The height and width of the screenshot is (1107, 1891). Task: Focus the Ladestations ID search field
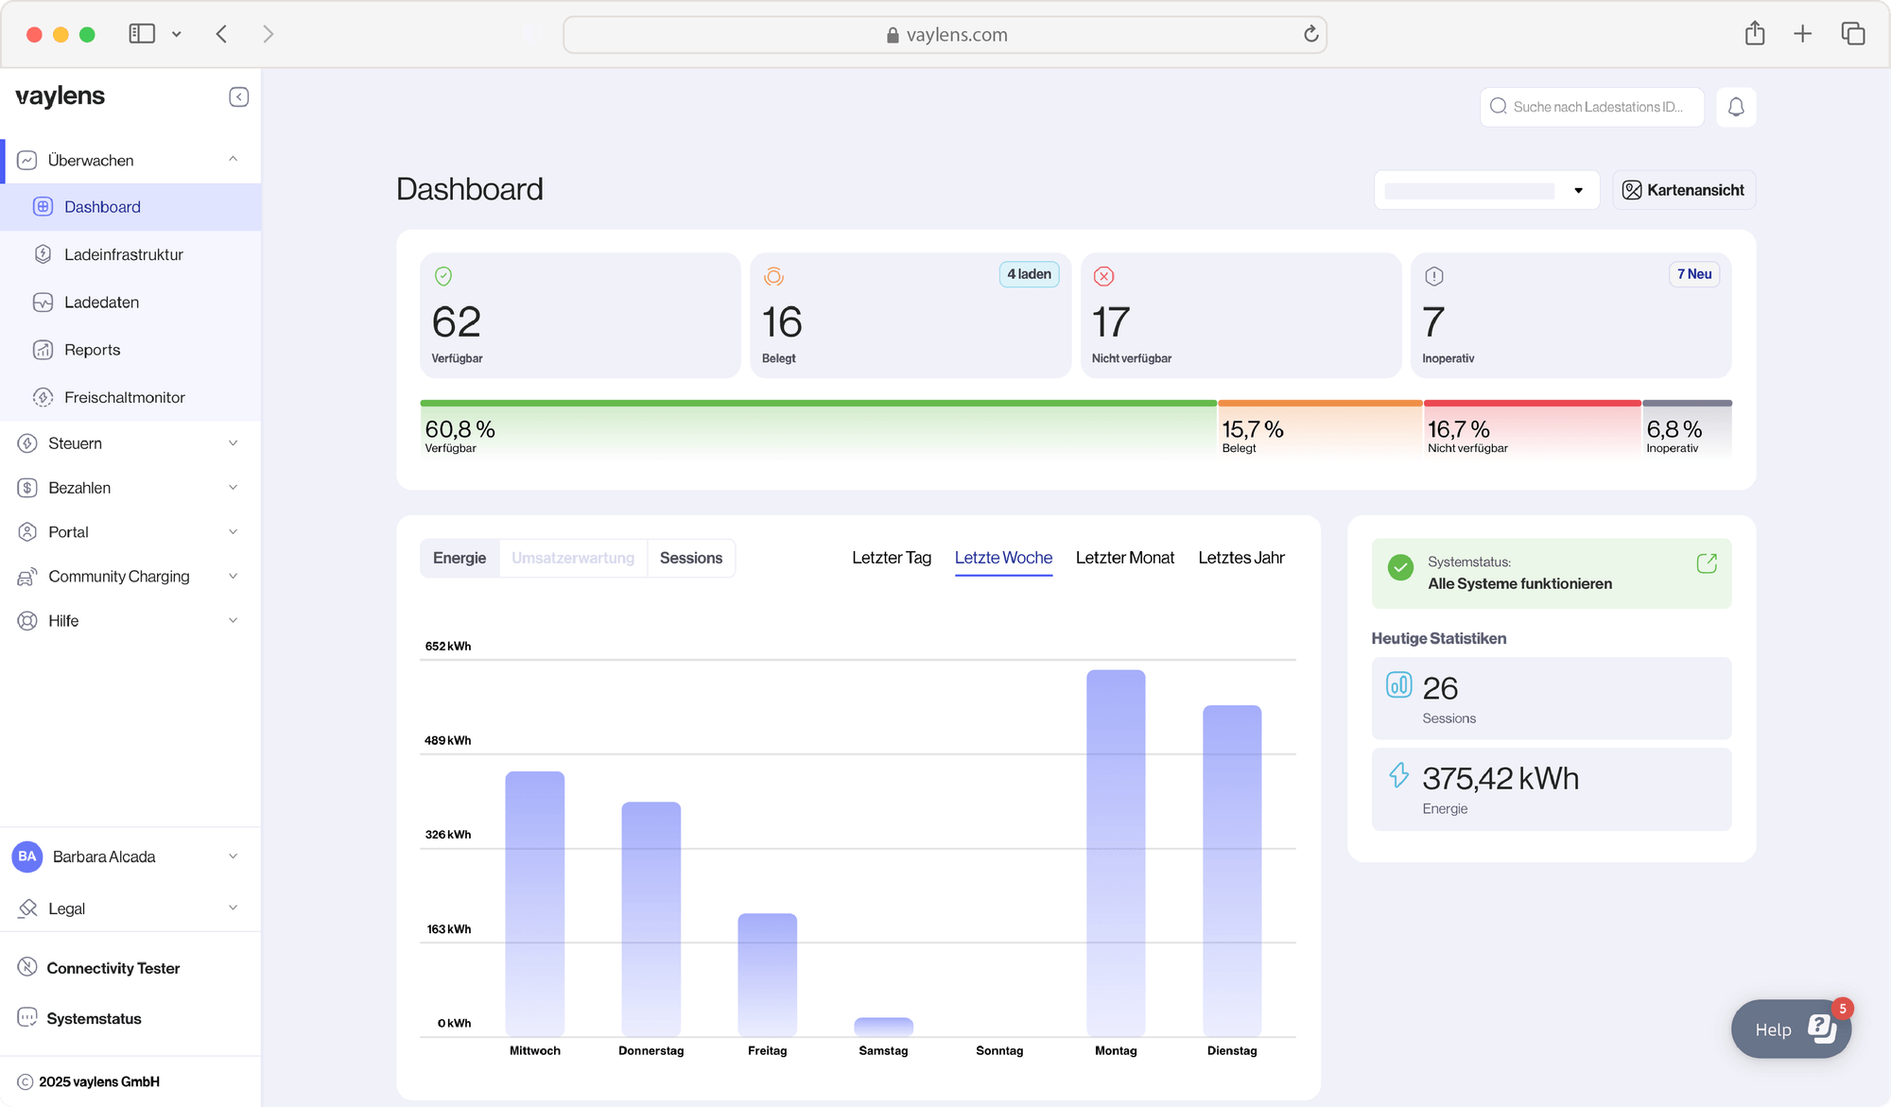[x=1592, y=107]
